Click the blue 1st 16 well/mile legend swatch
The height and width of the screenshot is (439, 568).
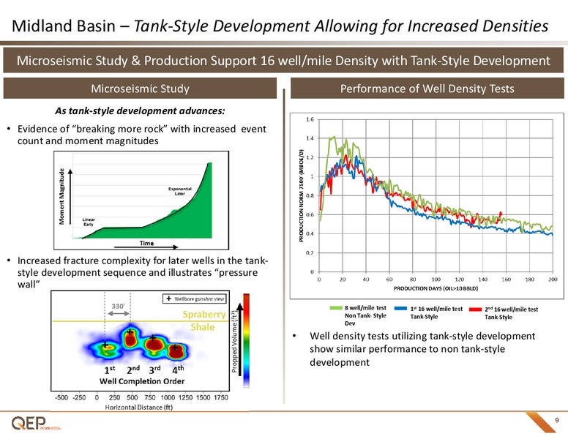(x=400, y=308)
